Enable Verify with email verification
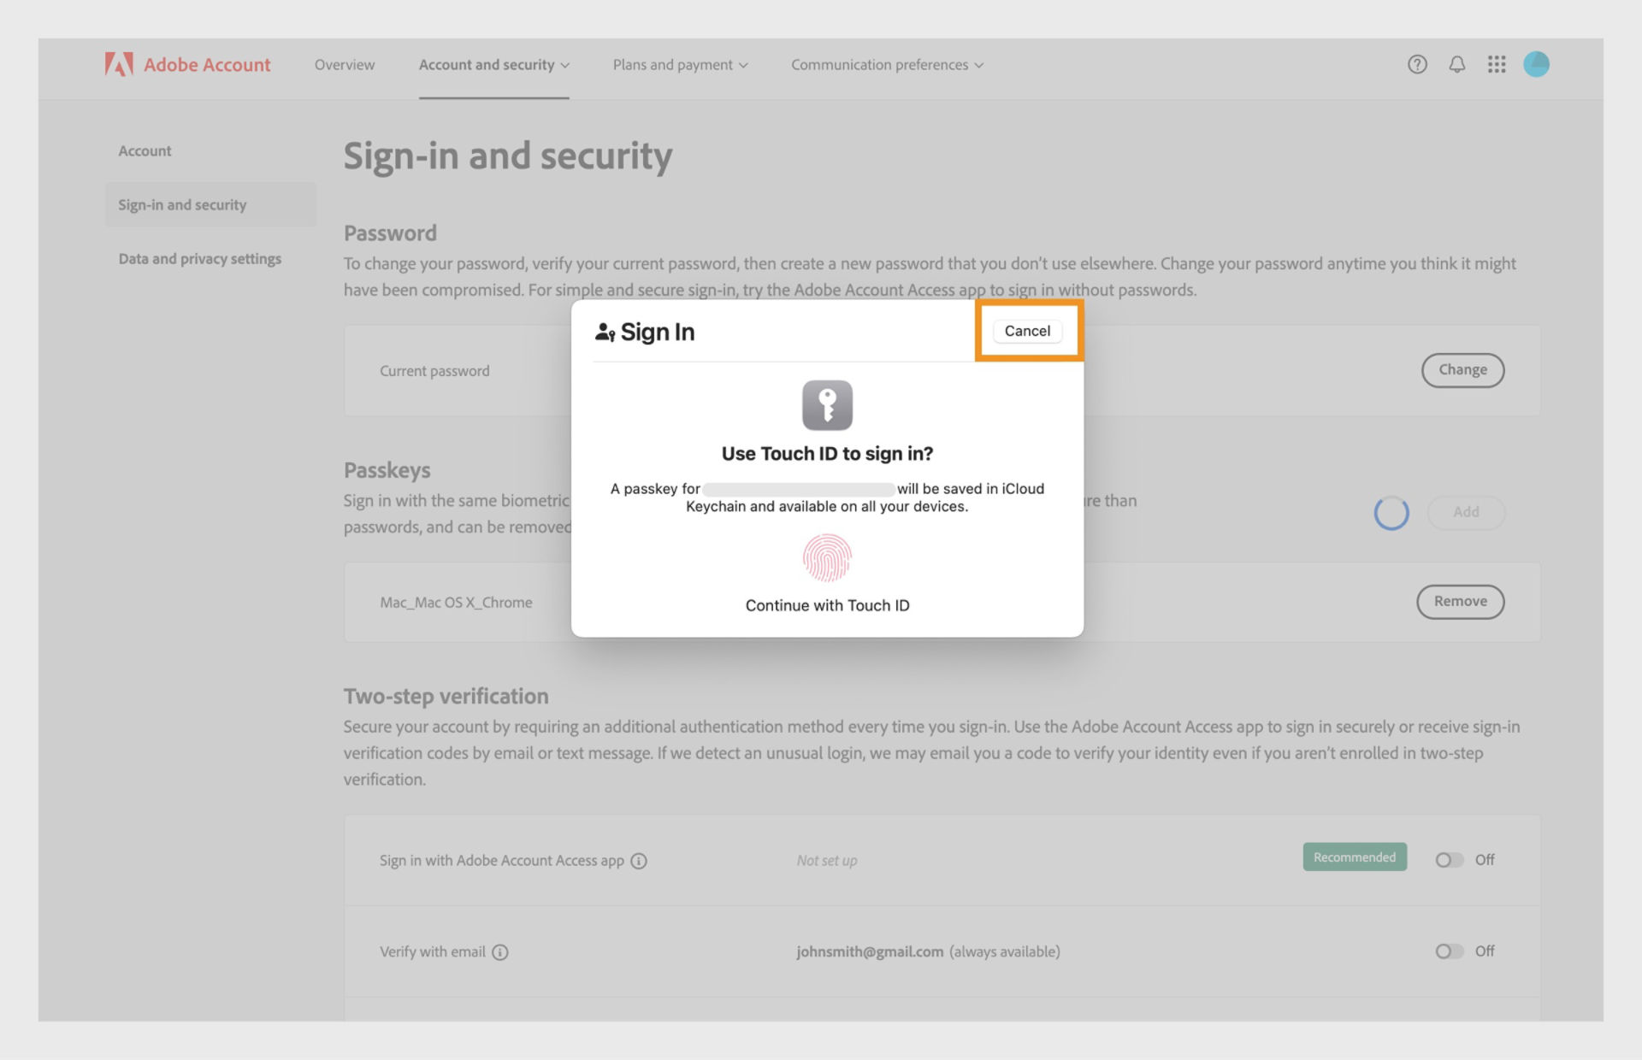The width and height of the screenshot is (1642, 1060). click(x=1449, y=951)
